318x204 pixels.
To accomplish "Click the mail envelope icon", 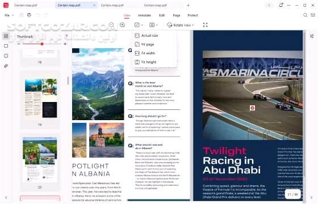I will coord(313,15).
